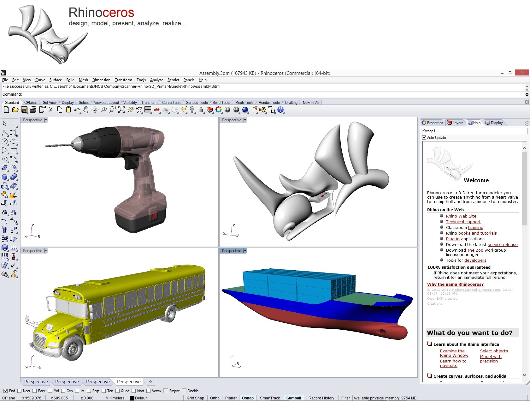Viewport: 530px width, 401px height.
Task: Expand the ship viewport Perspective menu arrow
Action: (245, 251)
